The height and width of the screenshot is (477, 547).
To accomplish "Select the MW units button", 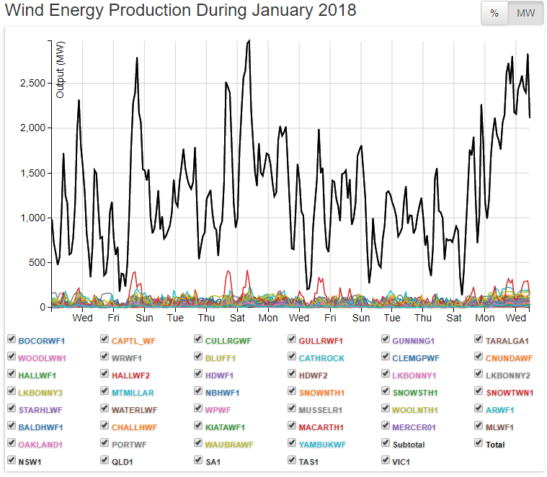I will coord(525,14).
